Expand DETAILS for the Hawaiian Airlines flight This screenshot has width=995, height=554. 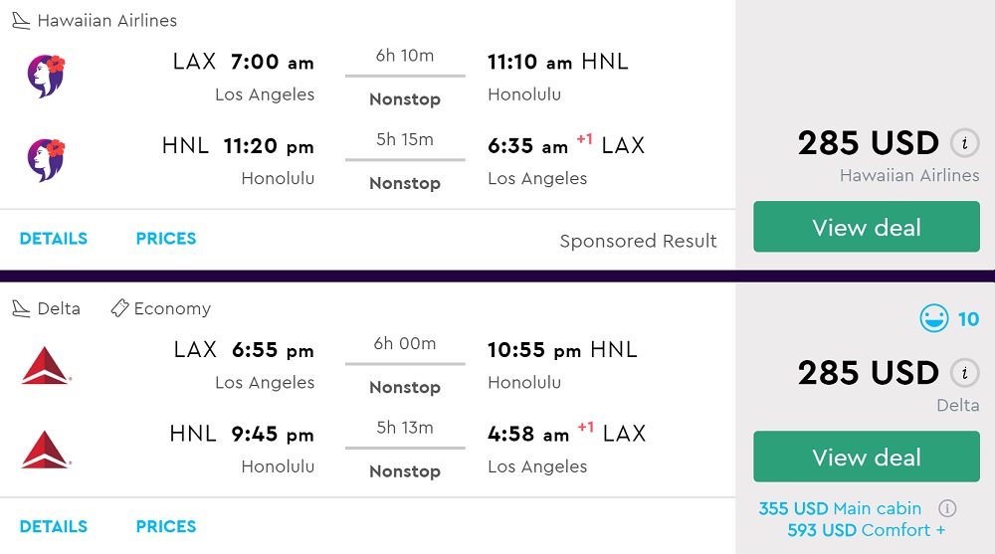point(54,239)
